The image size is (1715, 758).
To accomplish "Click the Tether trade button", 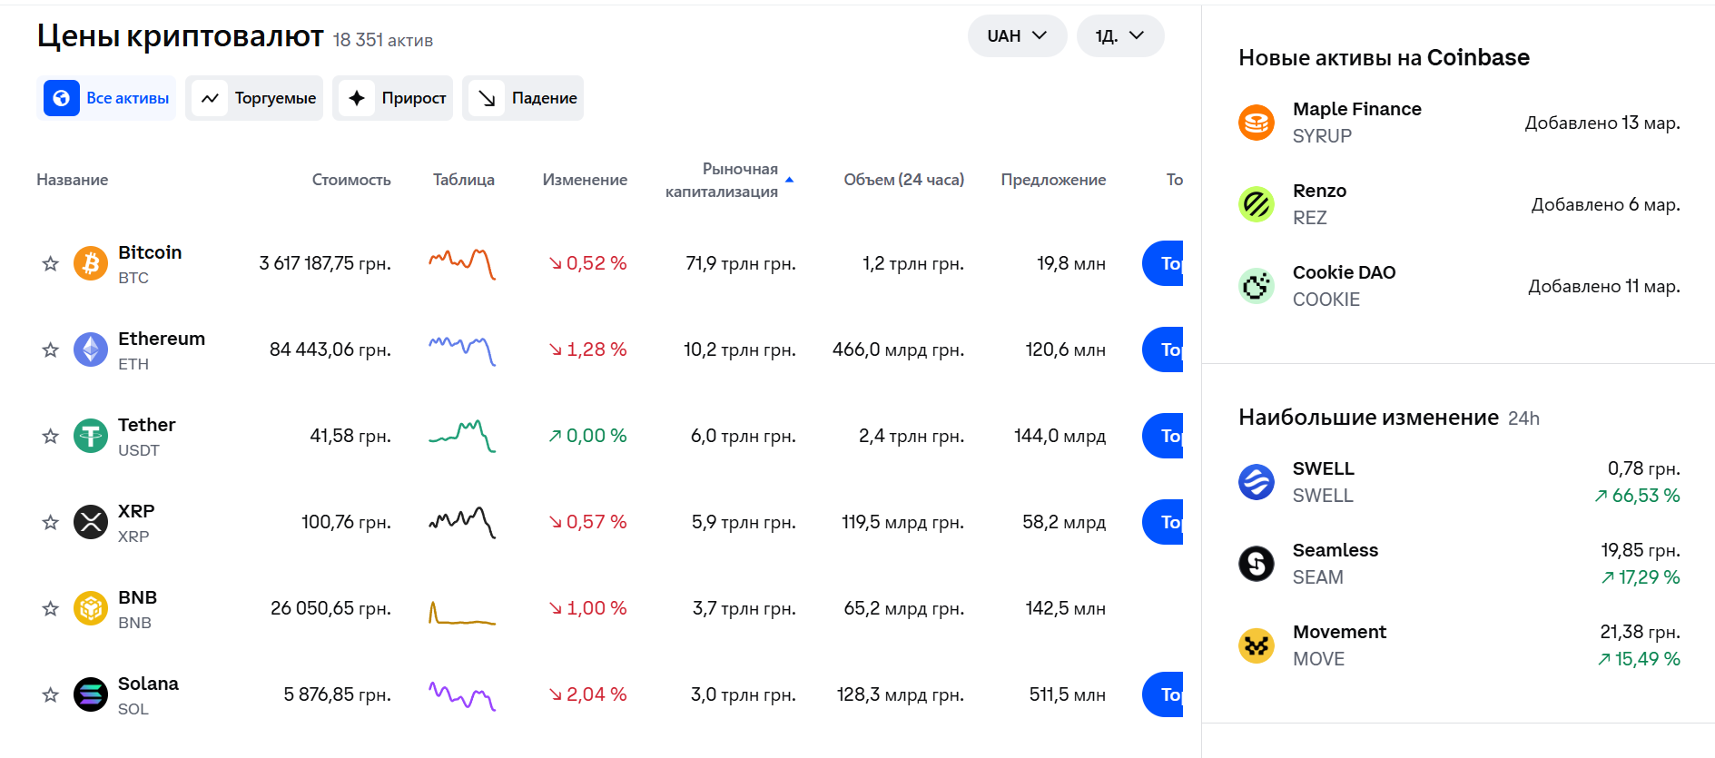I will coord(1163,436).
